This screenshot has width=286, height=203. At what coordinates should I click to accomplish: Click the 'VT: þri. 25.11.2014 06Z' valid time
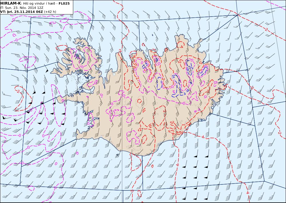[x=22, y=12]
